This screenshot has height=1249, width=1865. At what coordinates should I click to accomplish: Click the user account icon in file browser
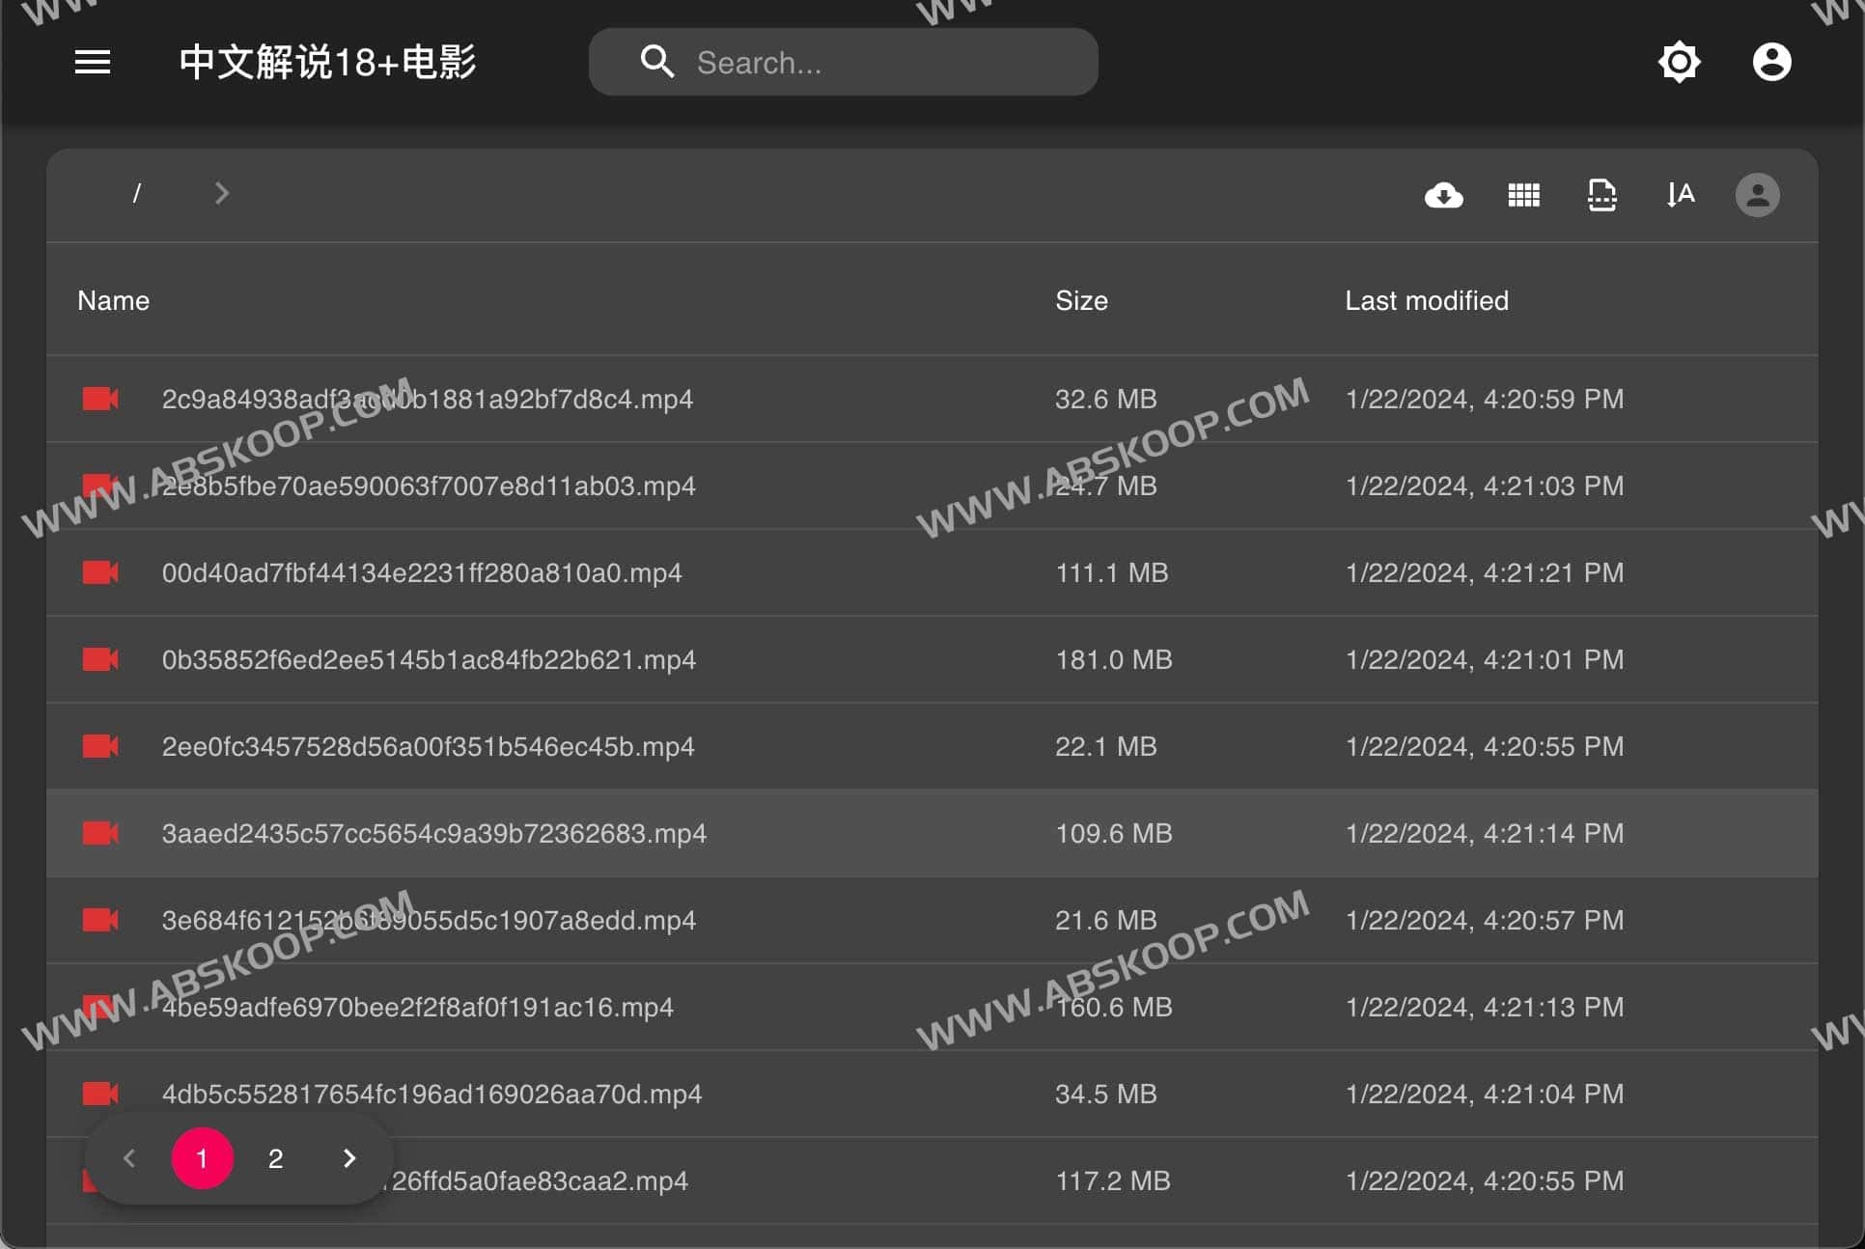1758,194
